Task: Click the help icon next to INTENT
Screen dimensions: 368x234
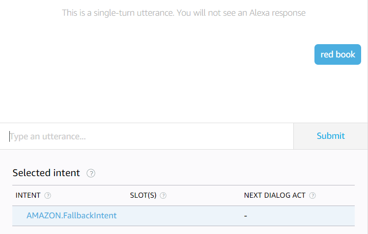Action: pos(48,195)
